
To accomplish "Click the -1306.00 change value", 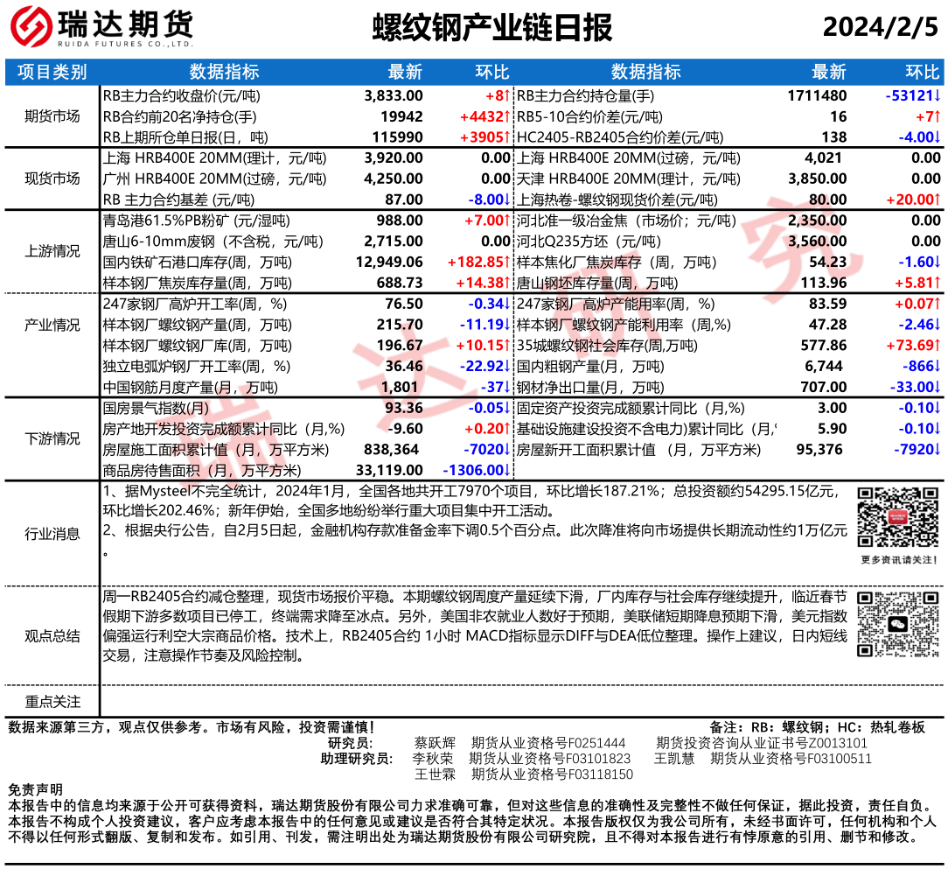I will pyautogui.click(x=477, y=470).
